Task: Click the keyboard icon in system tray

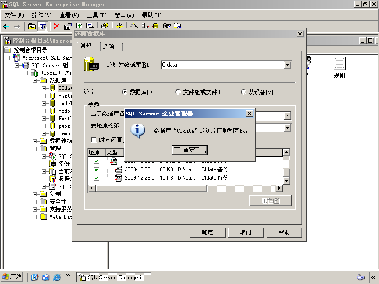Action: (x=361, y=277)
